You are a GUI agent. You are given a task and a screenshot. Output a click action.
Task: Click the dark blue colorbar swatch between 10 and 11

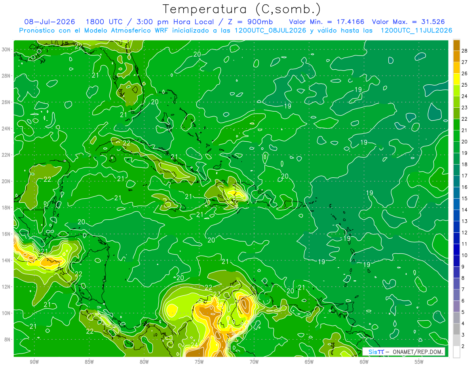click(x=457, y=250)
